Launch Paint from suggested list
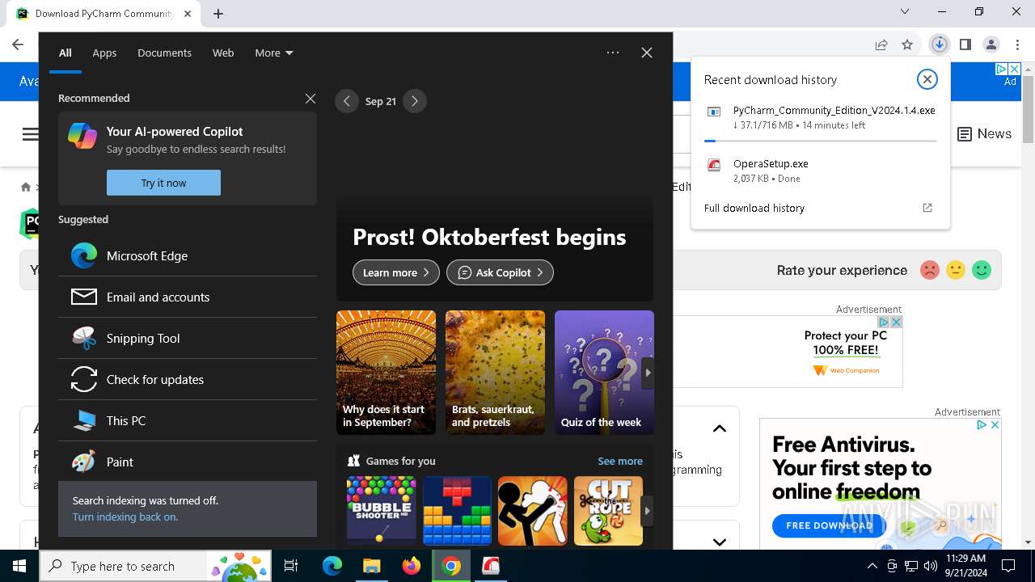The image size is (1035, 582). pyautogui.click(x=188, y=462)
